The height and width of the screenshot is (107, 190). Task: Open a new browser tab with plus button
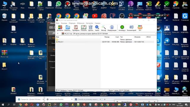104,99
